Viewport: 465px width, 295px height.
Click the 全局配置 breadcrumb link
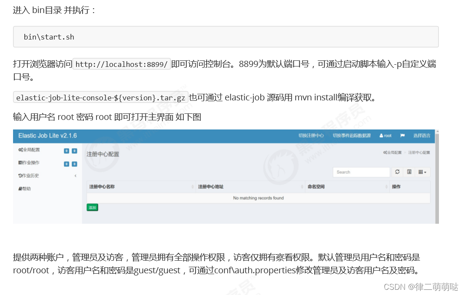392,152
